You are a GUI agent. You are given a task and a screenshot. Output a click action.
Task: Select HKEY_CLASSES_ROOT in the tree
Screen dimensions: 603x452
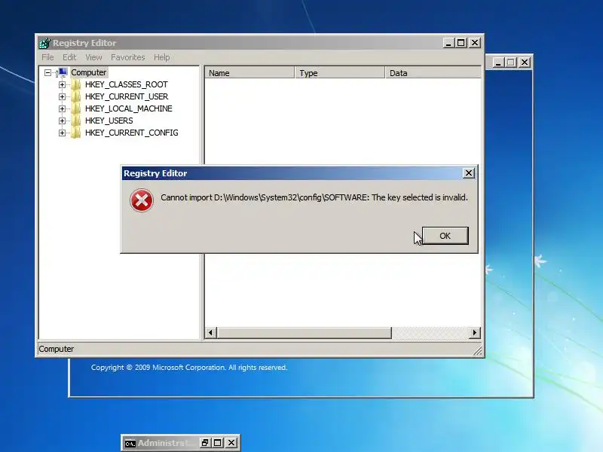(x=126, y=84)
